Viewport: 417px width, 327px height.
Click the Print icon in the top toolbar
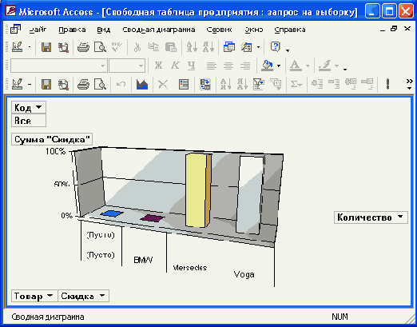click(x=83, y=47)
